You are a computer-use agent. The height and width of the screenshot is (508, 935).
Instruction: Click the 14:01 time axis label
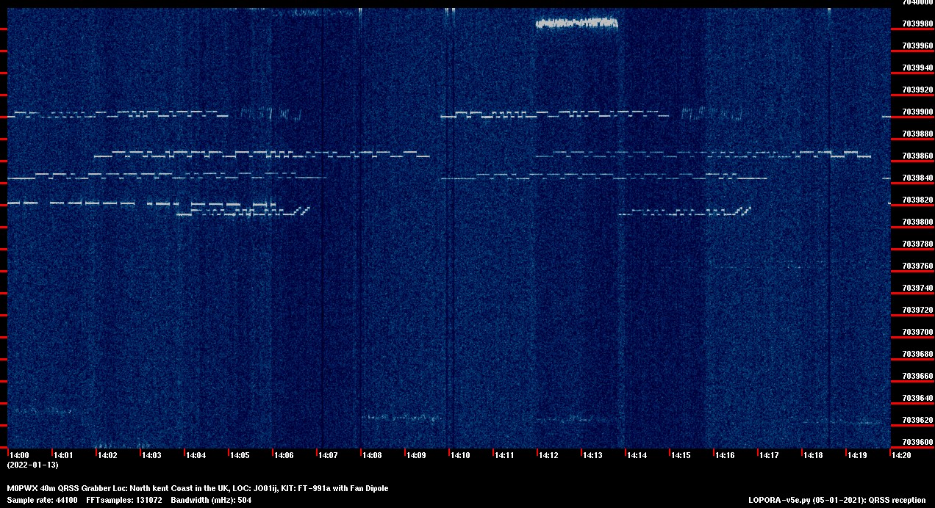pyautogui.click(x=63, y=456)
